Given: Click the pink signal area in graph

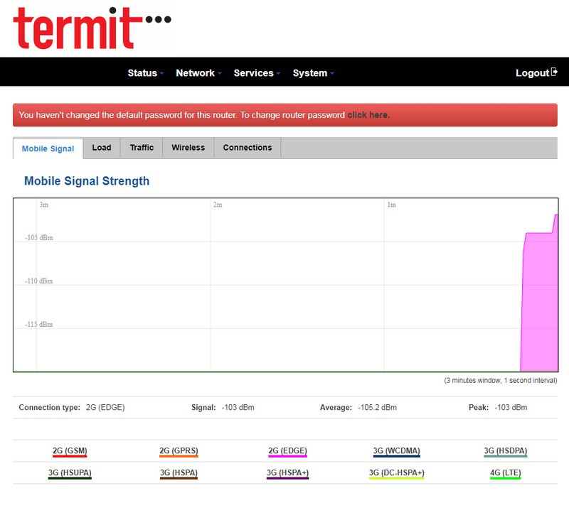Looking at the screenshot, I should [539, 305].
